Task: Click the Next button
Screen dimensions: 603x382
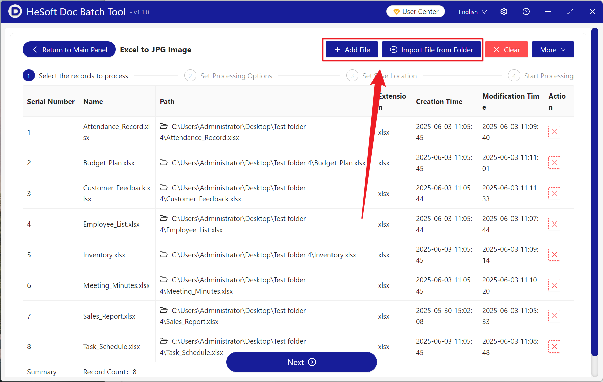Action: [301, 362]
